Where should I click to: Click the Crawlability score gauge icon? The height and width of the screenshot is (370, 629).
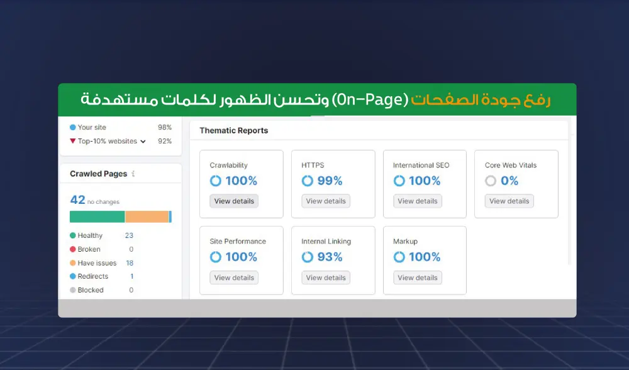[x=217, y=181]
